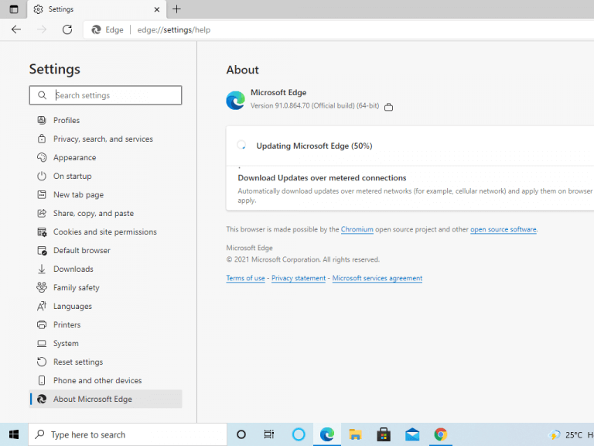The width and height of the screenshot is (594, 446).
Task: Click the browser Back arrow button
Action: coord(16,29)
